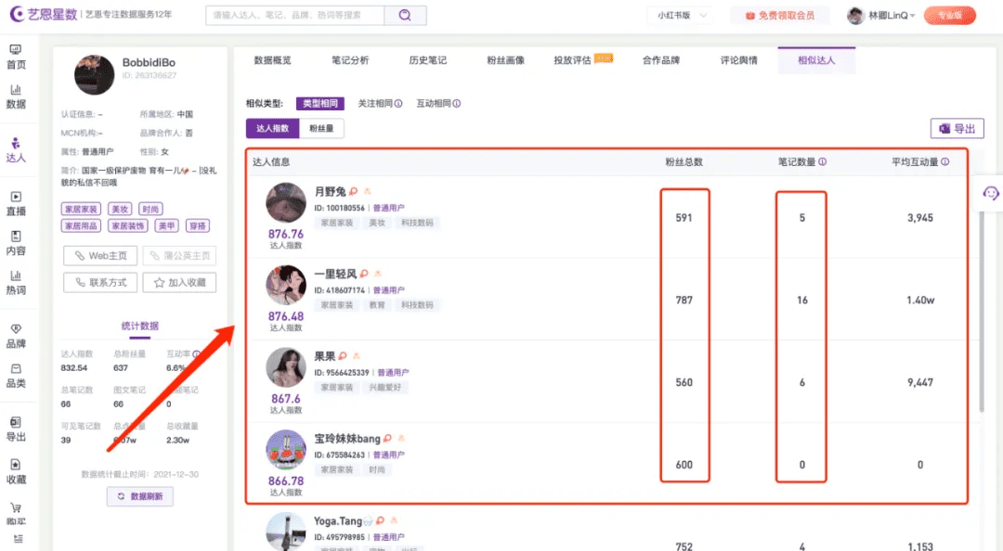The height and width of the screenshot is (551, 1003).
Task: Click Xiaohongshu icon beside 一里轻风
Action: coord(364,274)
